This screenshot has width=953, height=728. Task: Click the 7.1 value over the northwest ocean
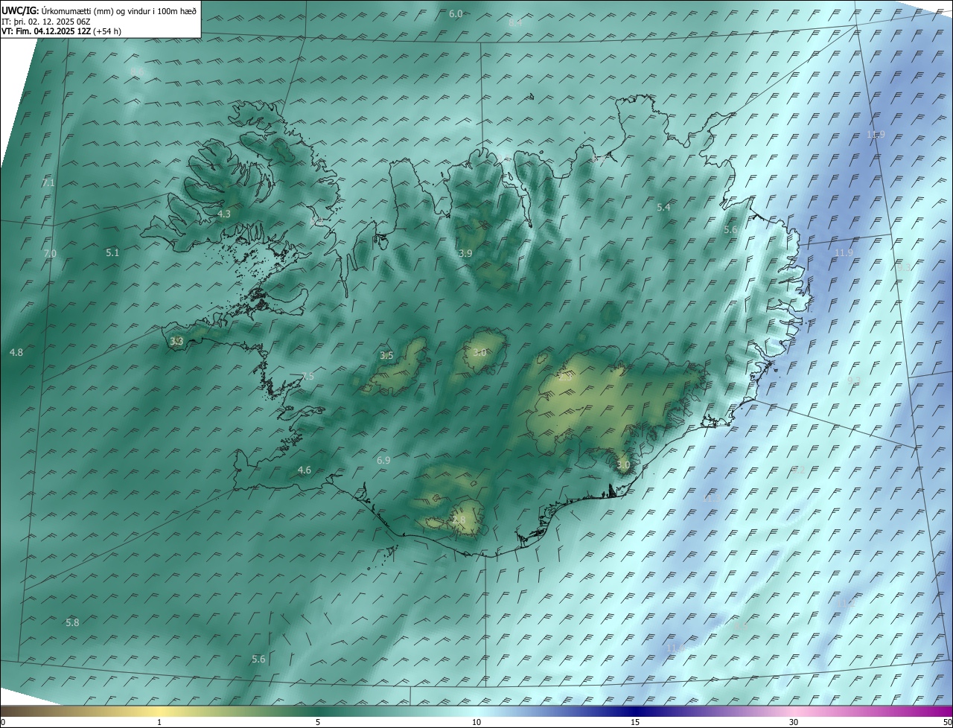click(48, 183)
